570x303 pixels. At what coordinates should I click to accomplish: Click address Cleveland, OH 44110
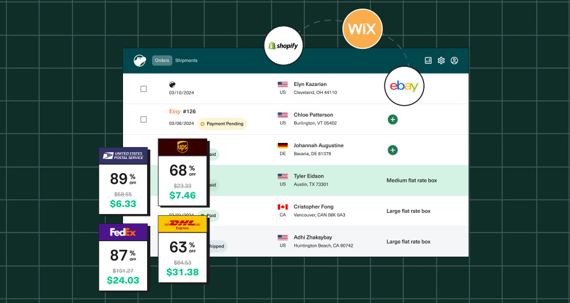click(x=315, y=92)
